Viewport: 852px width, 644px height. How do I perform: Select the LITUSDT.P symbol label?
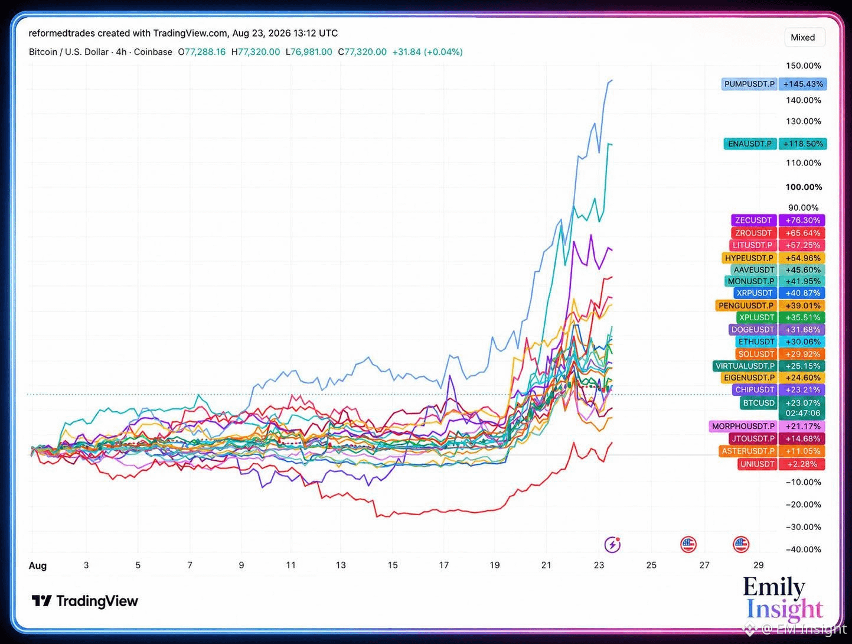[752, 245]
